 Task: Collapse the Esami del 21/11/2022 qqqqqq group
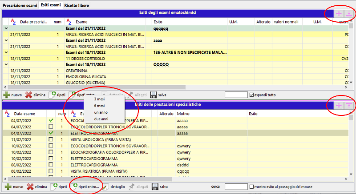(x=6, y=28)
